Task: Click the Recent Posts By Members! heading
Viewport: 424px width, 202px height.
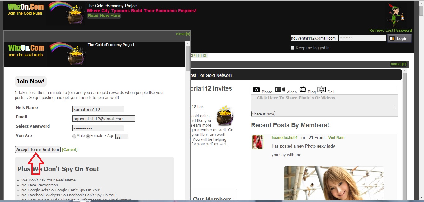Action: [x=290, y=125]
